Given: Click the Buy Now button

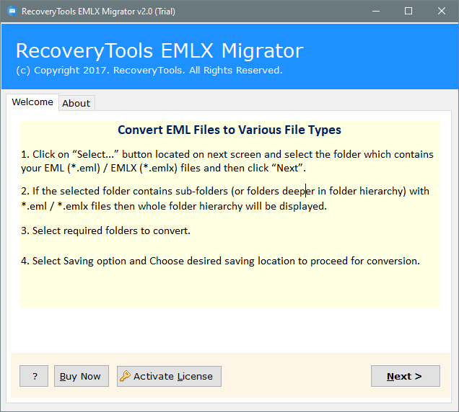Looking at the screenshot, I should click(x=82, y=376).
